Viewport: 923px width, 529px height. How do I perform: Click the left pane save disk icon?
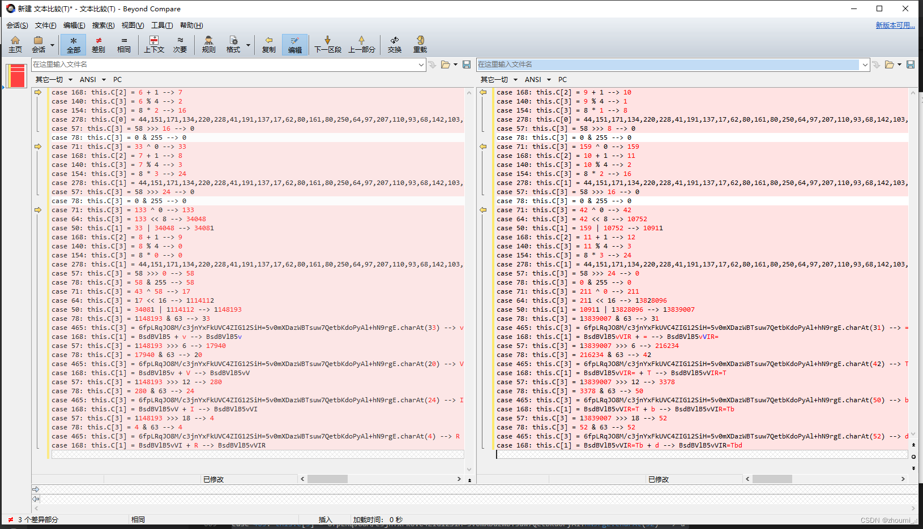[467, 64]
